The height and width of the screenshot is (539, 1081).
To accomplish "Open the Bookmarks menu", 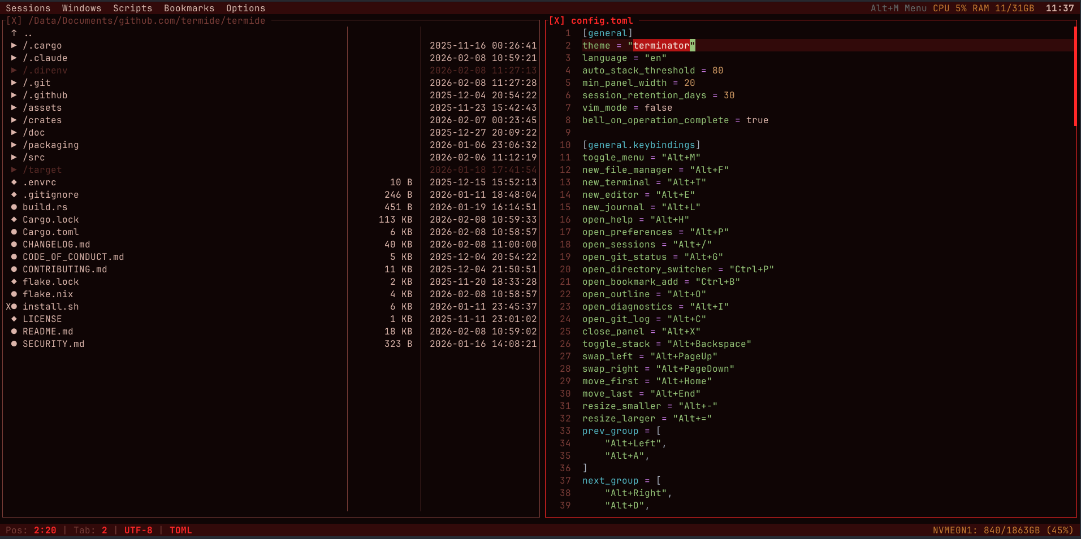I will tap(189, 8).
